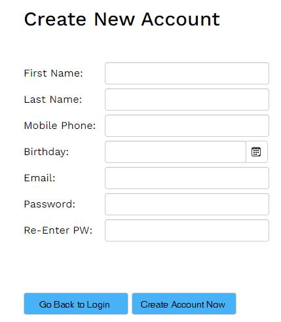
Task: Click the "Email:" label text
Action: [x=39, y=178]
